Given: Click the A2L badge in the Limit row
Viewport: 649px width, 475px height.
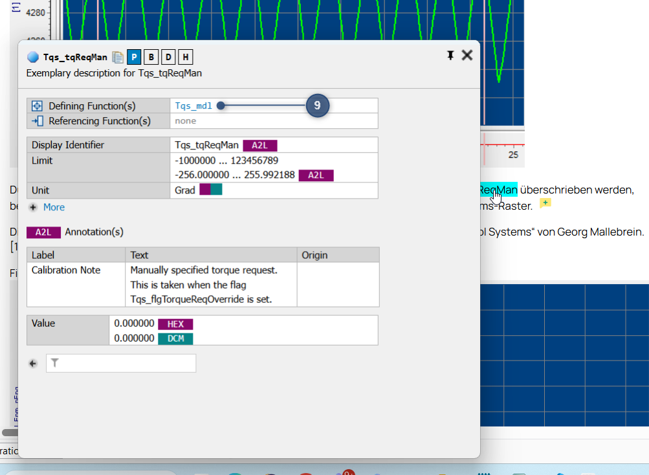Looking at the screenshot, I should coord(316,175).
